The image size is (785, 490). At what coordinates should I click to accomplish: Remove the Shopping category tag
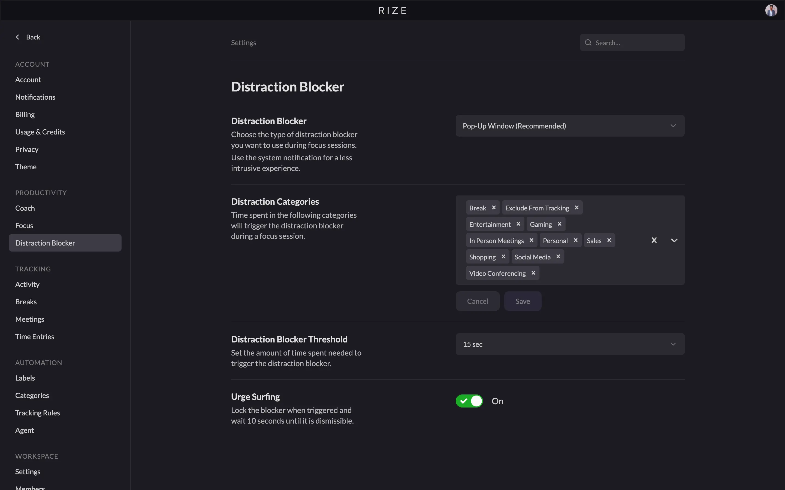coord(503,257)
